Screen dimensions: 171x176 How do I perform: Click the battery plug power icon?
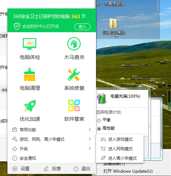[101, 98]
